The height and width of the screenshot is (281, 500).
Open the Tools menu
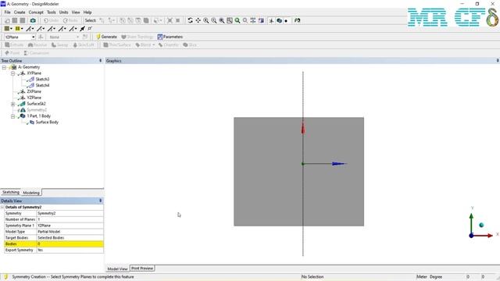pos(52,12)
